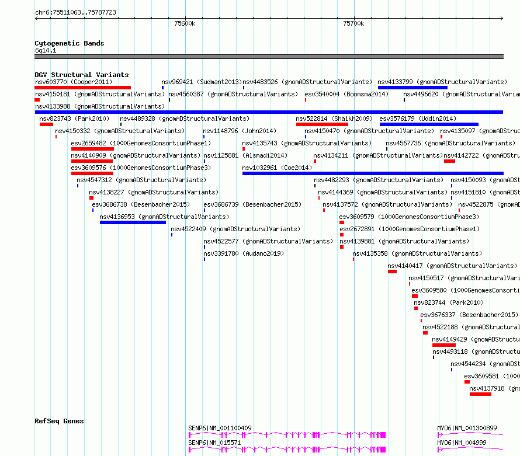Viewport: 520px width, 456px height.
Task: Click the nsv603770 (Cooper2011) variant label
Action: 74,82
